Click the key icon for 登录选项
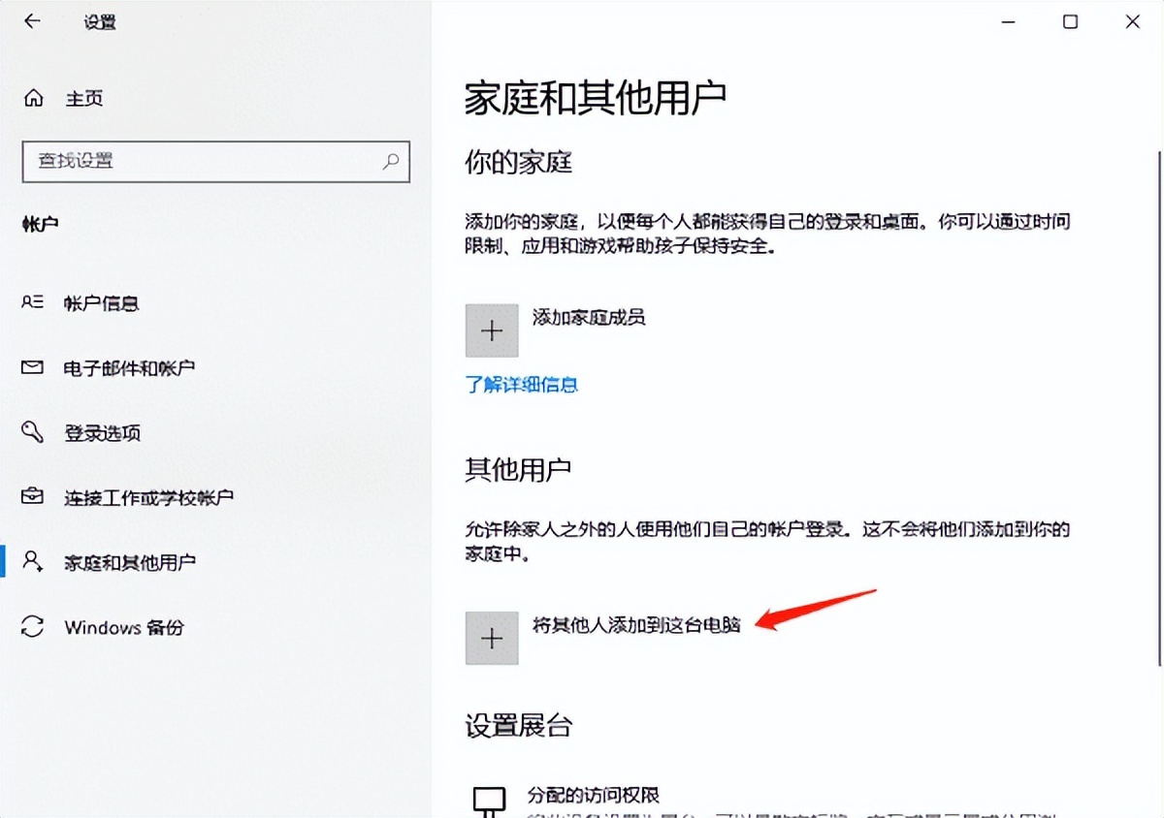 (x=33, y=432)
